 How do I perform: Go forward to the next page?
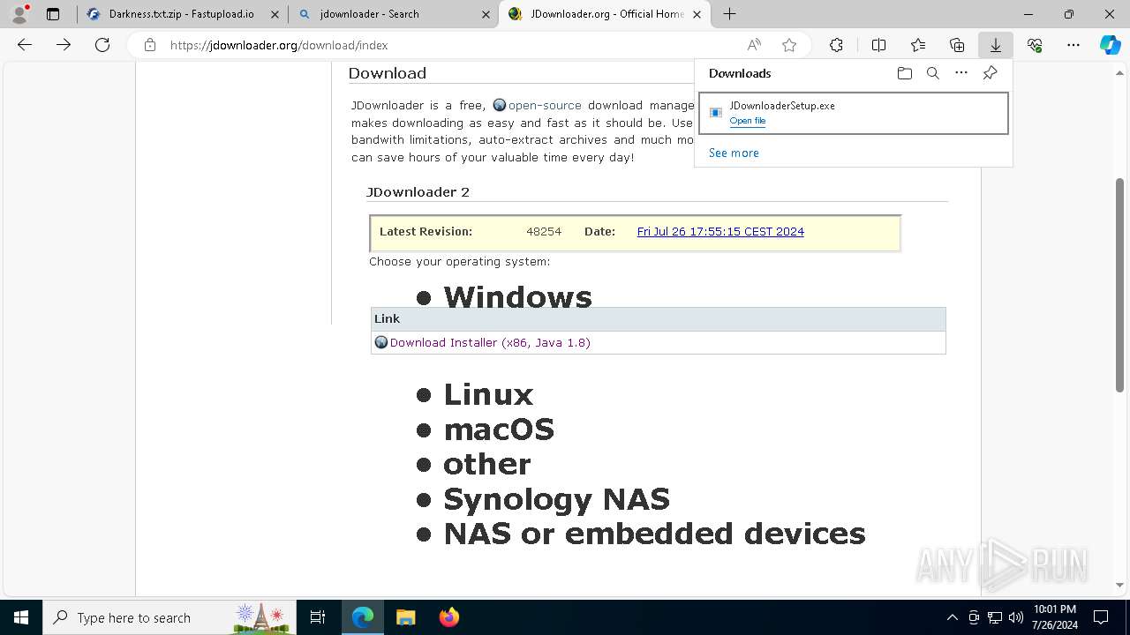[64, 45]
